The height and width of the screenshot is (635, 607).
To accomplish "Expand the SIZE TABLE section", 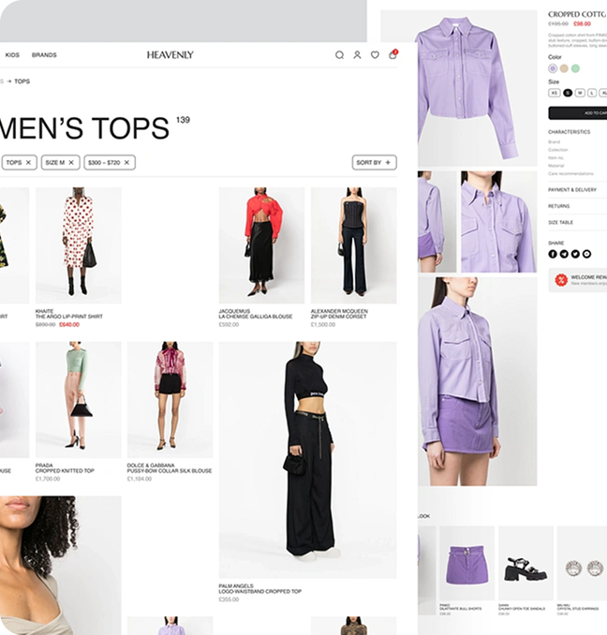I will coord(577,222).
